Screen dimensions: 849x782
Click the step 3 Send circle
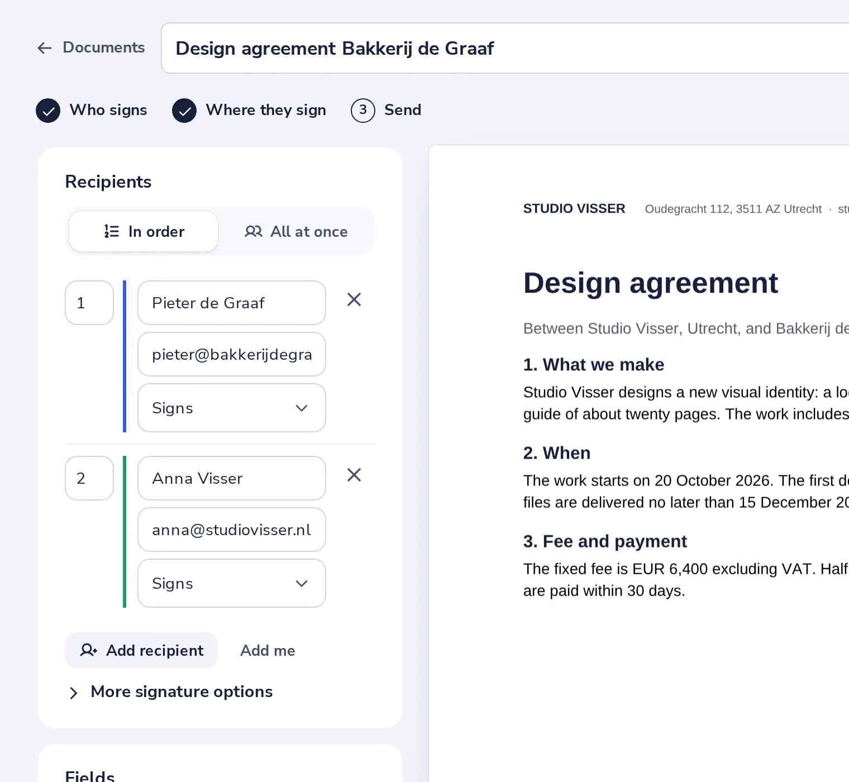click(x=363, y=111)
